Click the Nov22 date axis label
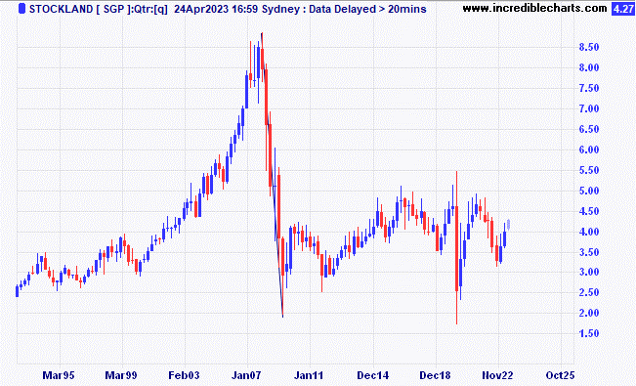The width and height of the screenshot is (636, 386). point(497,375)
